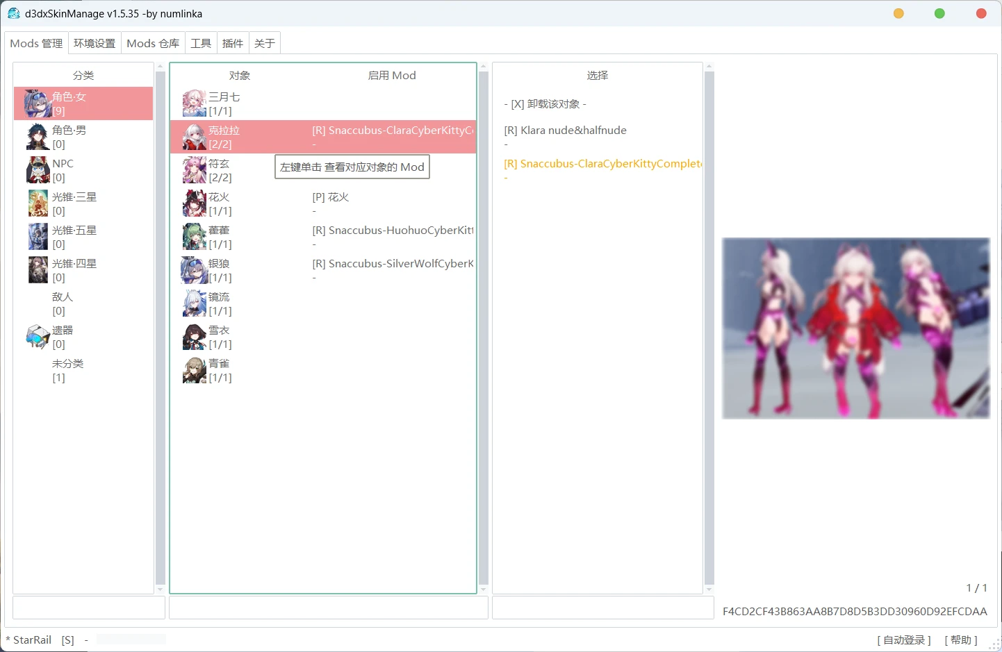Click the object list search input field
The image size is (1002, 652).
tap(329, 608)
